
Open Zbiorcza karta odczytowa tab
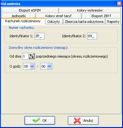pyautogui.click(x=84, y=22)
